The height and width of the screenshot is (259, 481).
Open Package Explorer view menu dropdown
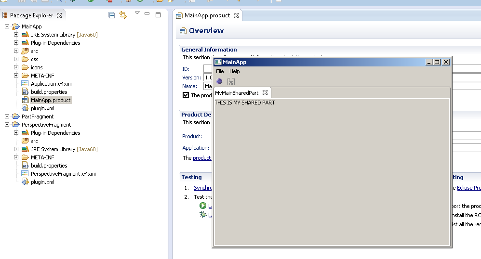pyautogui.click(x=137, y=13)
